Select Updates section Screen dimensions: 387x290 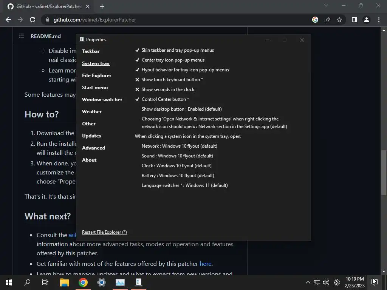[x=91, y=136]
